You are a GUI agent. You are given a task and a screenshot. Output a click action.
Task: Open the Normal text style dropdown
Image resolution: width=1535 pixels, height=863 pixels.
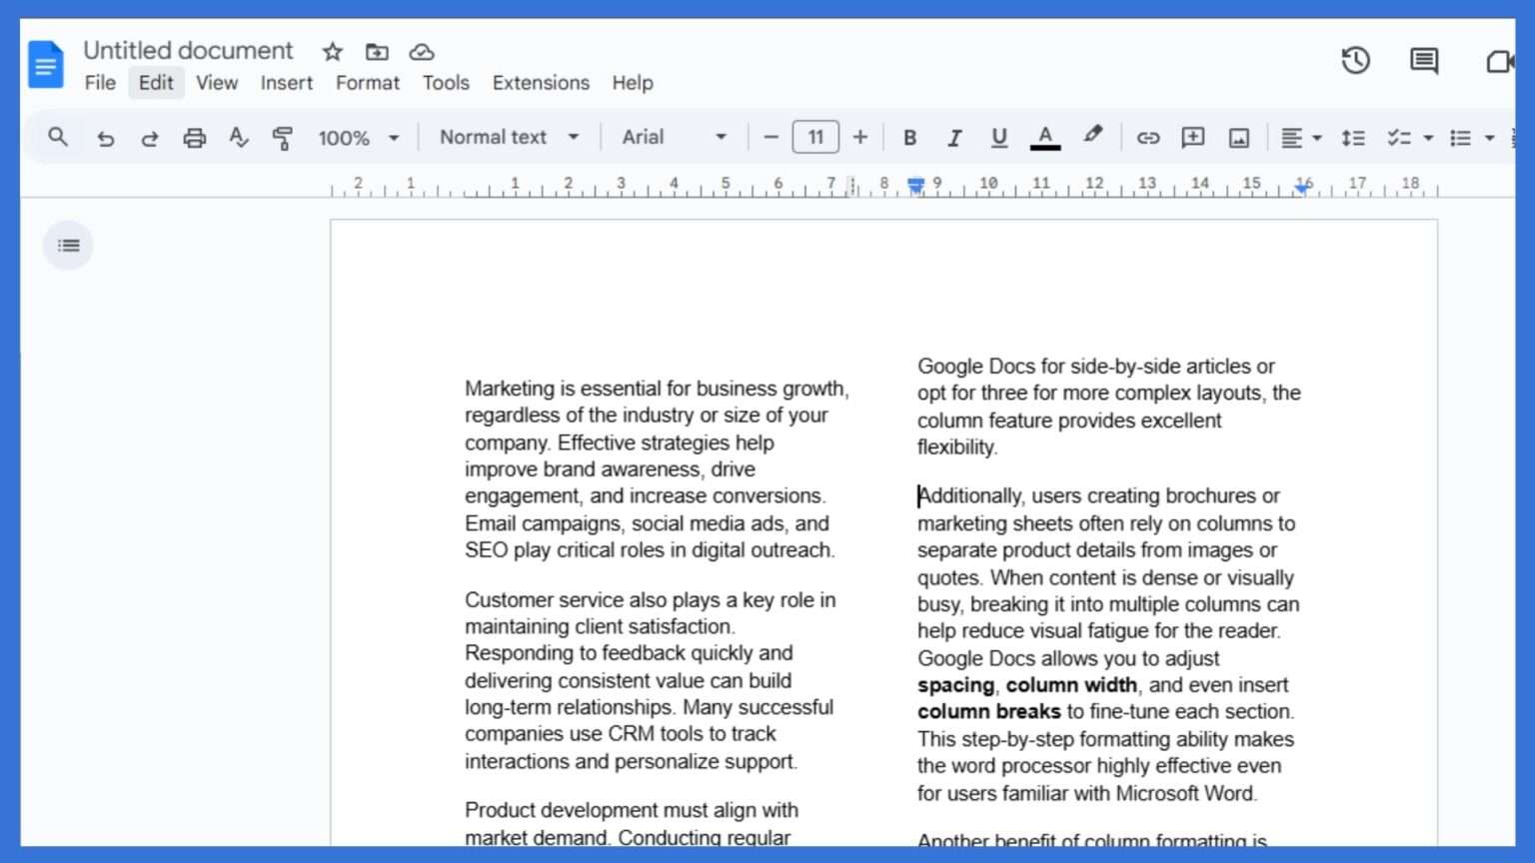[x=508, y=137]
